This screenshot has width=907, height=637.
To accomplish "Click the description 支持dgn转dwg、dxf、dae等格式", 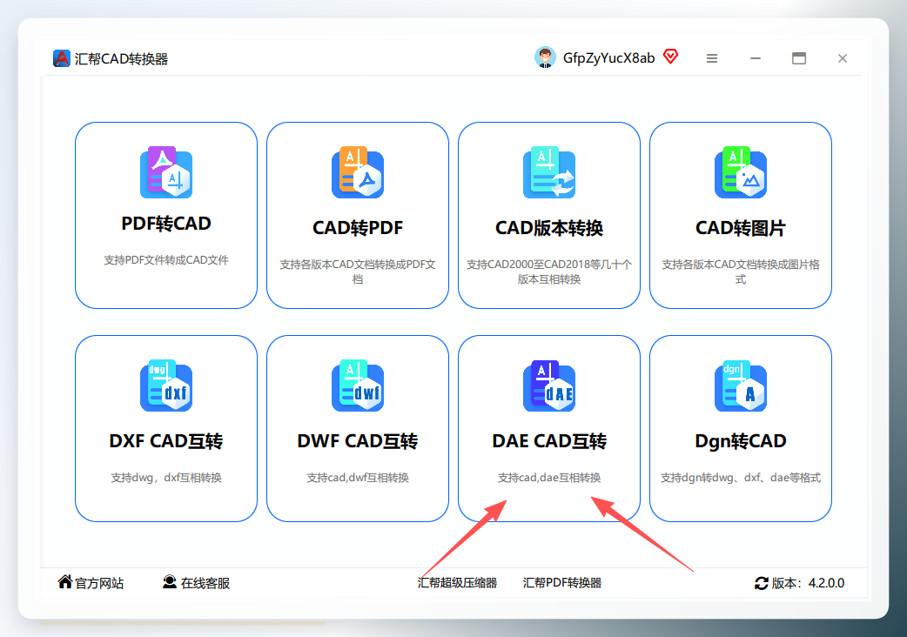I will 741,478.
